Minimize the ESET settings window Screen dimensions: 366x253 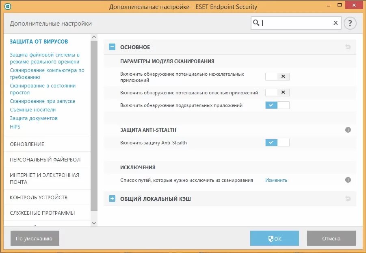[329, 5]
